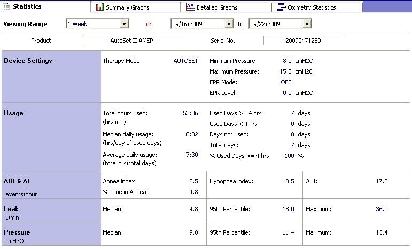The width and height of the screenshot is (412, 249).
Task: Click the Detailed Graphs waveform icon
Action: tap(190, 7)
